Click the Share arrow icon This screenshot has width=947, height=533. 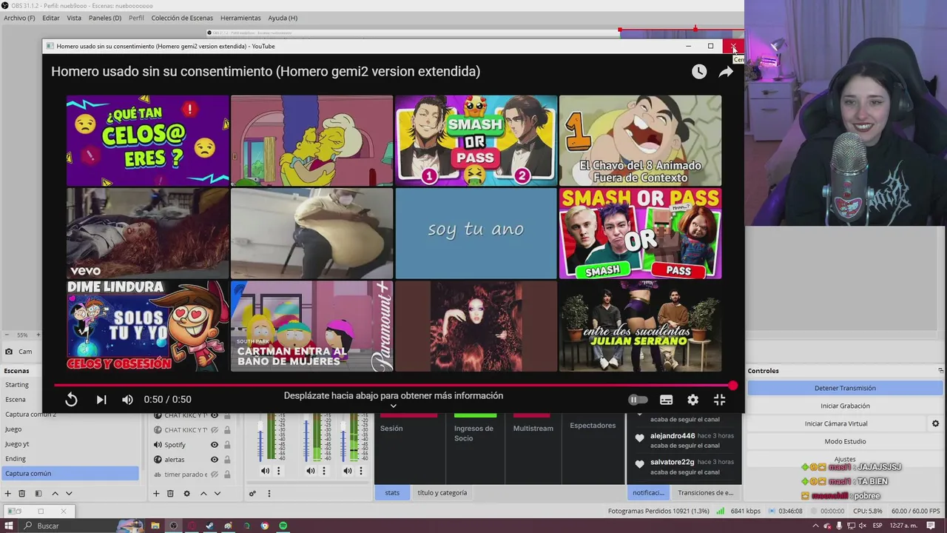tap(726, 72)
